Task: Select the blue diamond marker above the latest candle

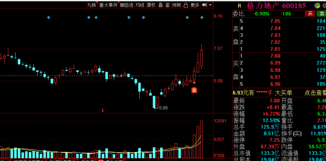Action: 202,18
